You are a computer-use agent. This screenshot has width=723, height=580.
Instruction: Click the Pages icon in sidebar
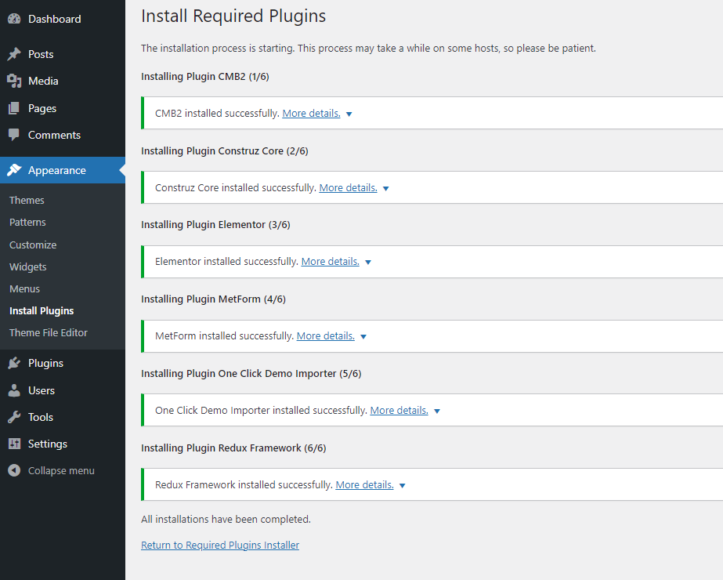(14, 108)
